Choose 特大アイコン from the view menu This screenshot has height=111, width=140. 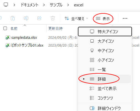(x=105, y=32)
